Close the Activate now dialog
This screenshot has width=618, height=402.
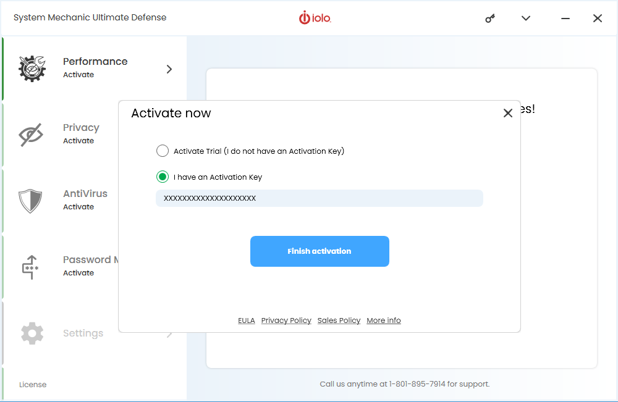(507, 114)
